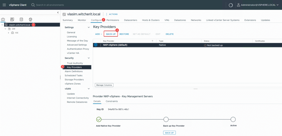Click the Not backed up warning icon

coord(205,45)
